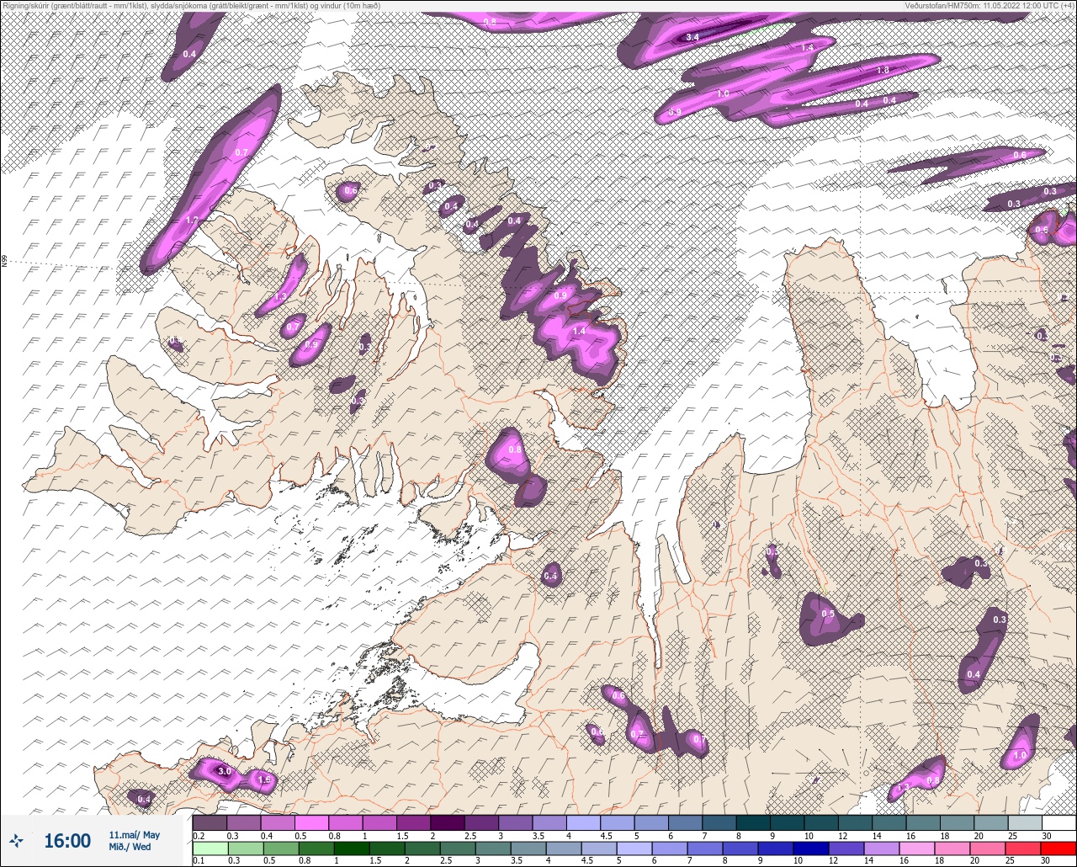Image resolution: width=1077 pixels, height=867 pixels.
Task: Click the 1.2 value on the western snow band
Action: pyautogui.click(x=192, y=220)
